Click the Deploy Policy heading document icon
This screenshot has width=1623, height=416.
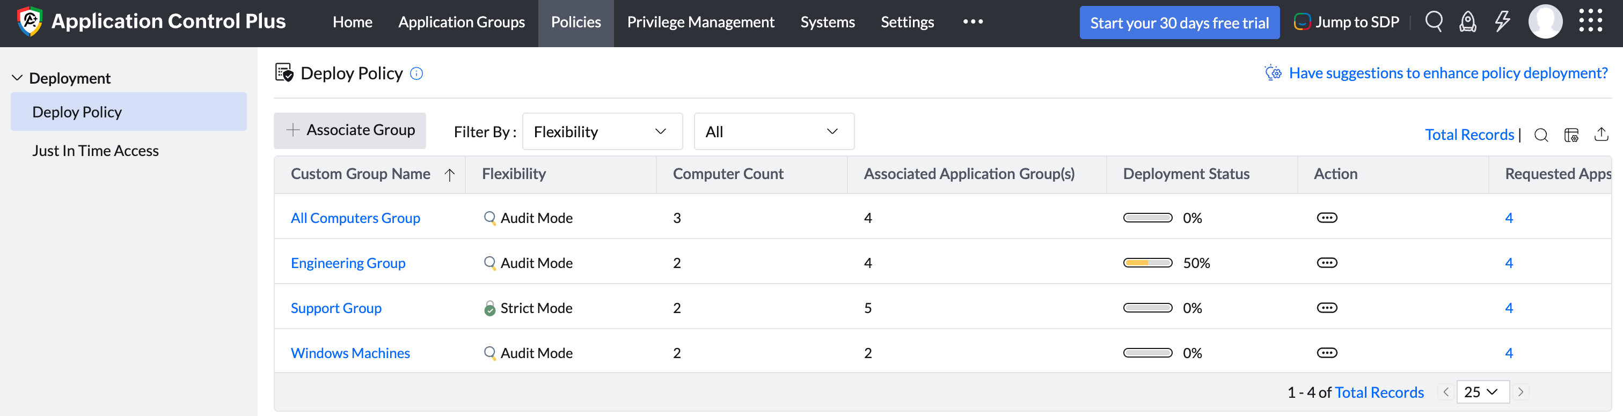pyautogui.click(x=284, y=73)
